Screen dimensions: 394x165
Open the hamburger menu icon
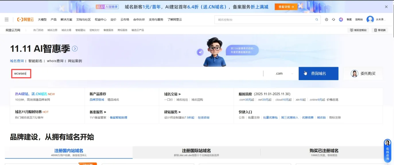pos(7,19)
